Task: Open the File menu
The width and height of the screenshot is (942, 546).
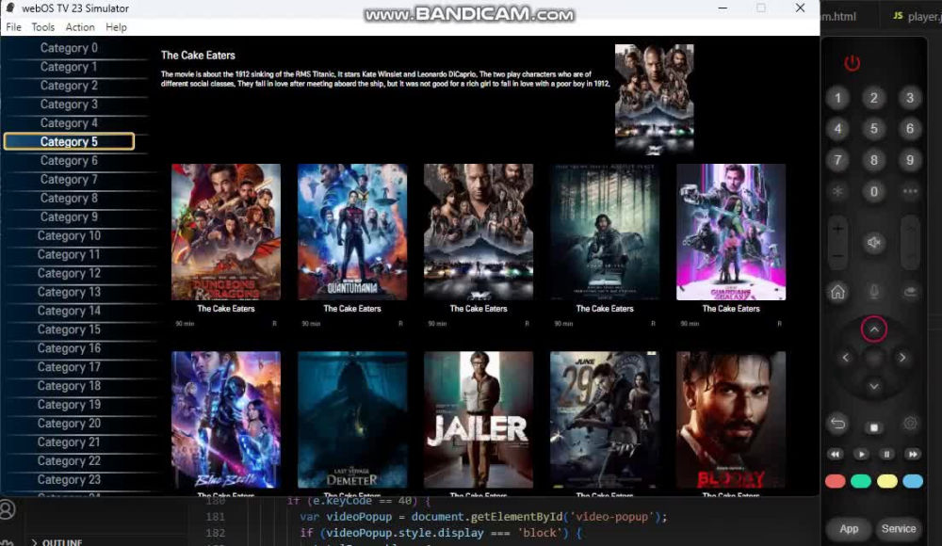Action: [13, 27]
